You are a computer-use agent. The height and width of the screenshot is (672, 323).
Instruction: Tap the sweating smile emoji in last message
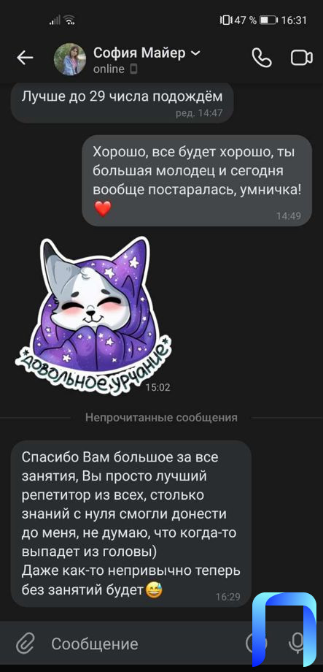click(151, 591)
